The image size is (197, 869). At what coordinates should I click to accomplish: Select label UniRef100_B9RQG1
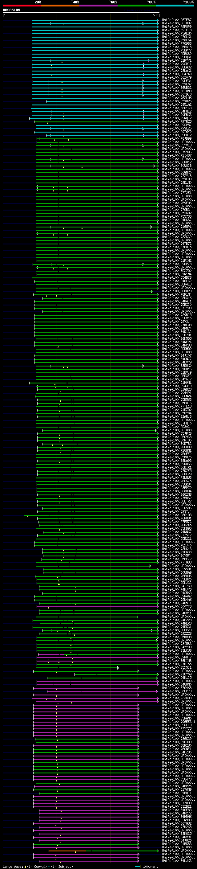176,57
